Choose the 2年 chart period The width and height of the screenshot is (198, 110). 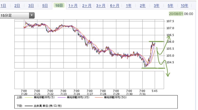tap(143, 6)
